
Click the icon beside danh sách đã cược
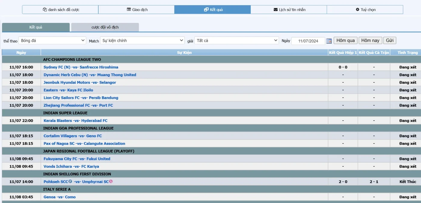[45, 10]
